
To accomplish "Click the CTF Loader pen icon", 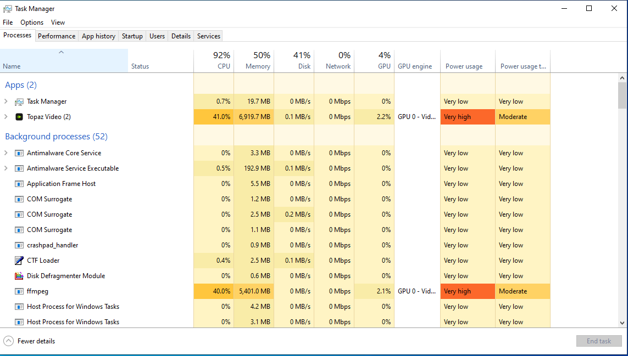I will pos(19,261).
